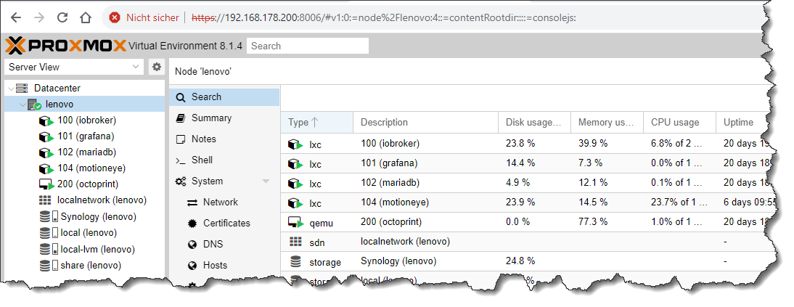Screen dimensions: 794x307
Task: Click the lxc icon in the iobroker table row
Action: pyautogui.click(x=295, y=145)
